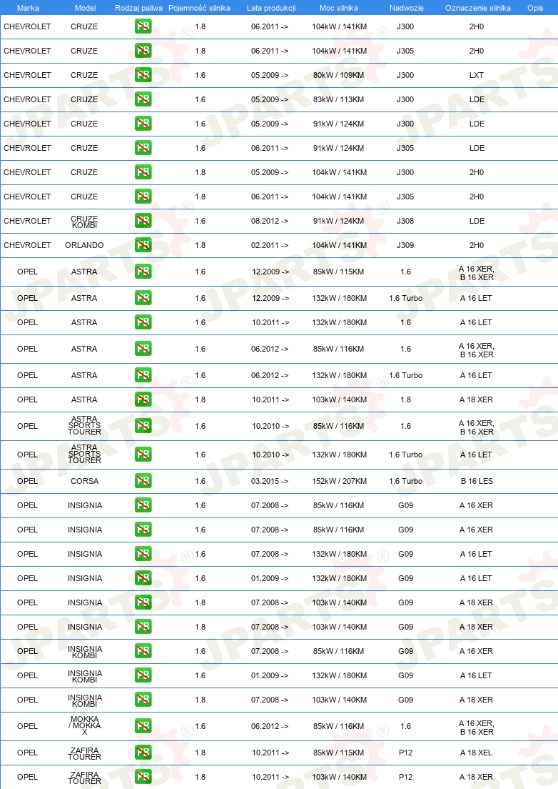558x789 pixels.
Task: Click the Marka column header
Action: (28, 8)
